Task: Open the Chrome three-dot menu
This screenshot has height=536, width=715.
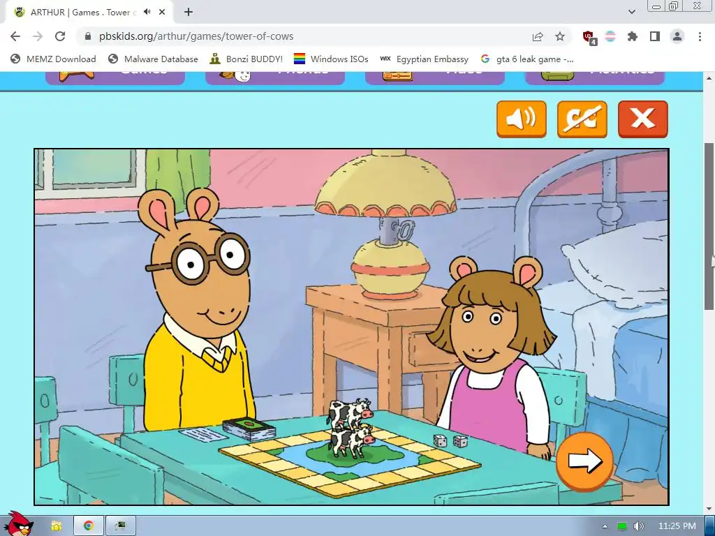Action: click(700, 36)
